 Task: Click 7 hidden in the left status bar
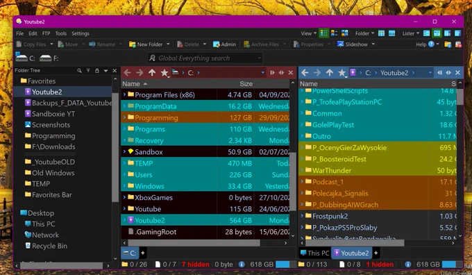click(195, 265)
